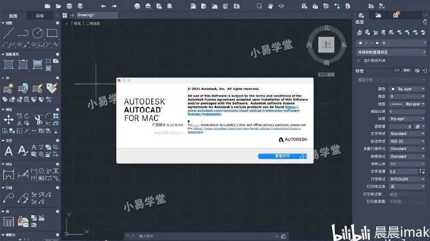
Task: Click the Save floppy-disk toolbar icon
Action: [x=69, y=6]
